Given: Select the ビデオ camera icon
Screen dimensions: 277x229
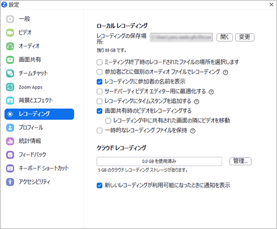Looking at the screenshot, I should click(10, 33).
